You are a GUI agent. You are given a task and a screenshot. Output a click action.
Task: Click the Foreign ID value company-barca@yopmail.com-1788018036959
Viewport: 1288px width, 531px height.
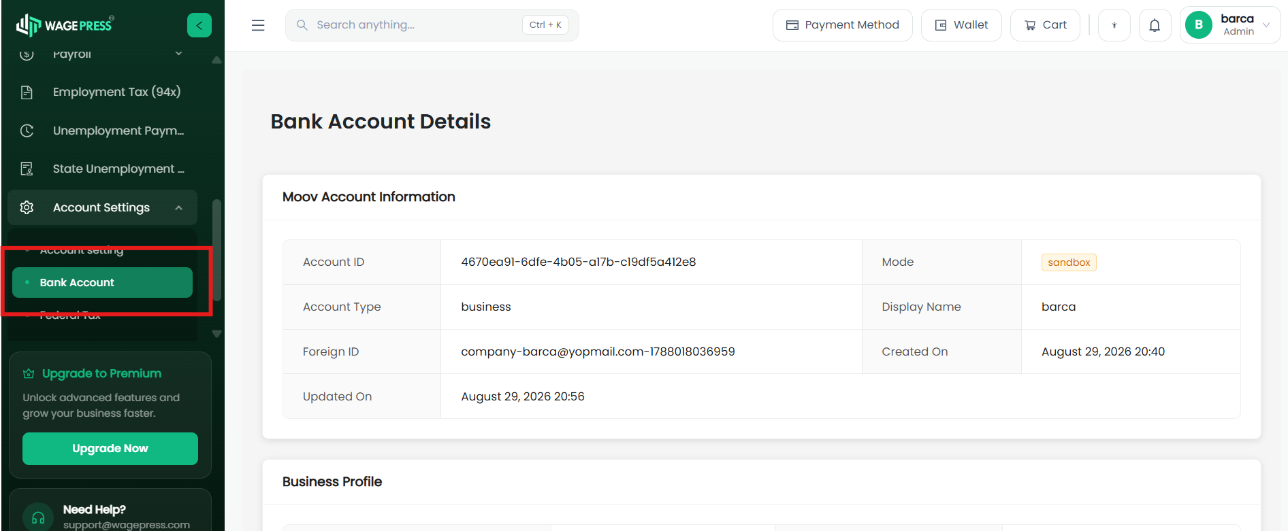(x=598, y=352)
